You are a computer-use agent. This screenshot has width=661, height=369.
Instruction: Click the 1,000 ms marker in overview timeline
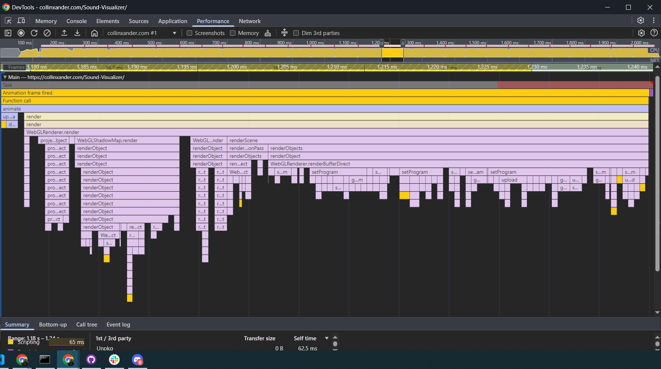tap(315, 43)
